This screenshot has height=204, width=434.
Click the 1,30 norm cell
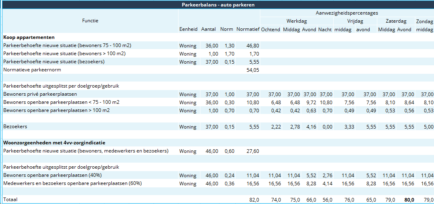coord(230,45)
